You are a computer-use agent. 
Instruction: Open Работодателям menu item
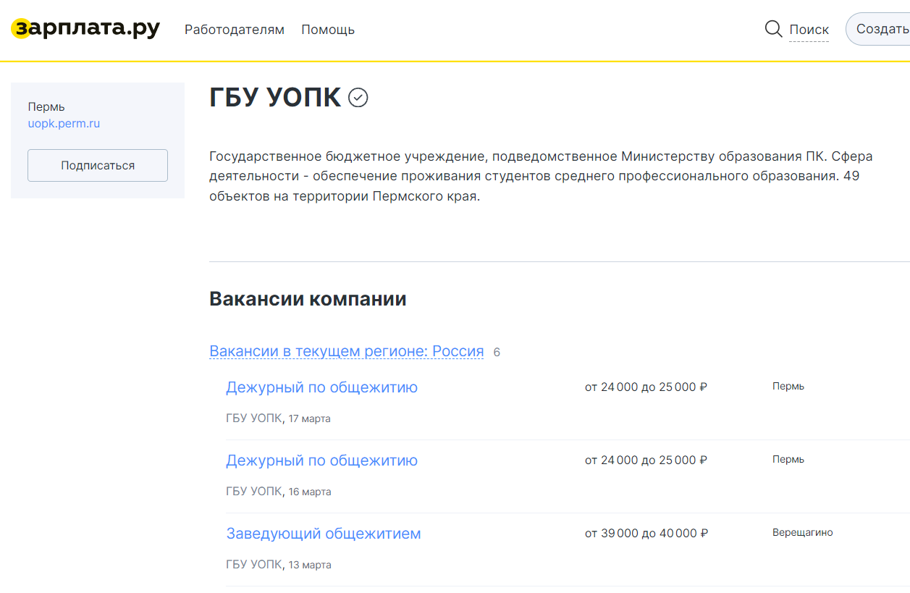(x=235, y=30)
